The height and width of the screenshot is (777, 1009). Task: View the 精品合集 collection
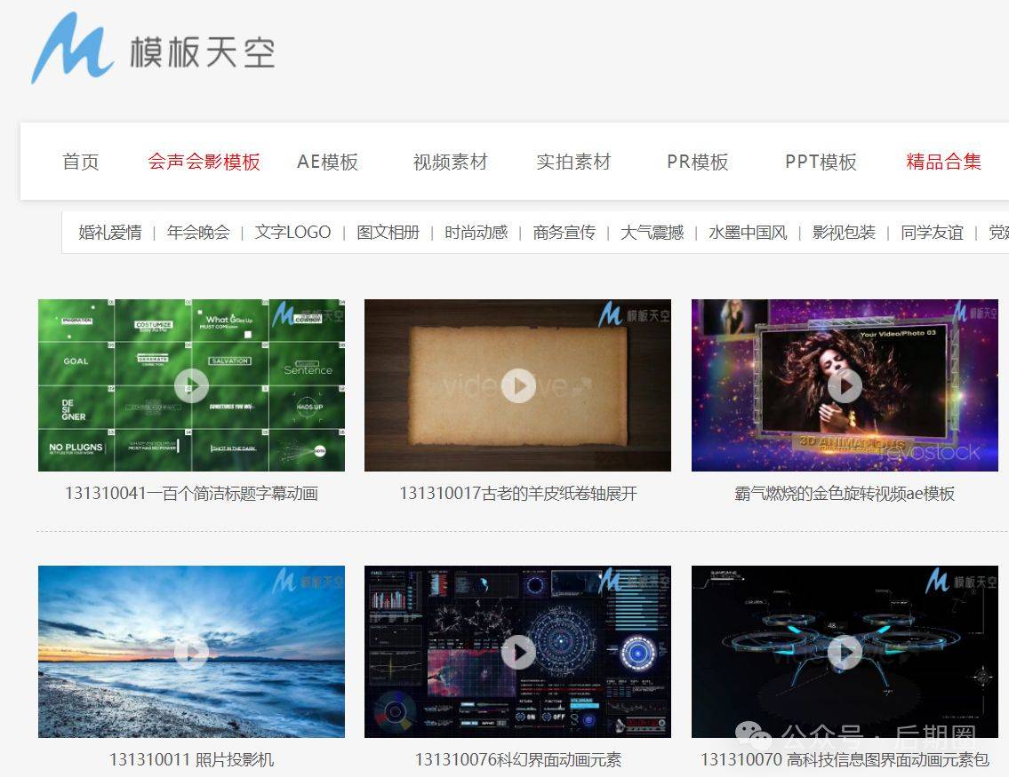(x=942, y=161)
